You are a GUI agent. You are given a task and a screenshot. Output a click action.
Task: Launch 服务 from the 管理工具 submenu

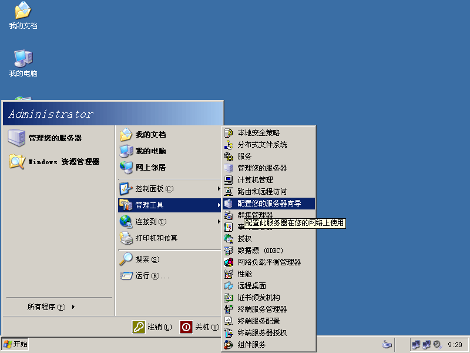(x=244, y=156)
